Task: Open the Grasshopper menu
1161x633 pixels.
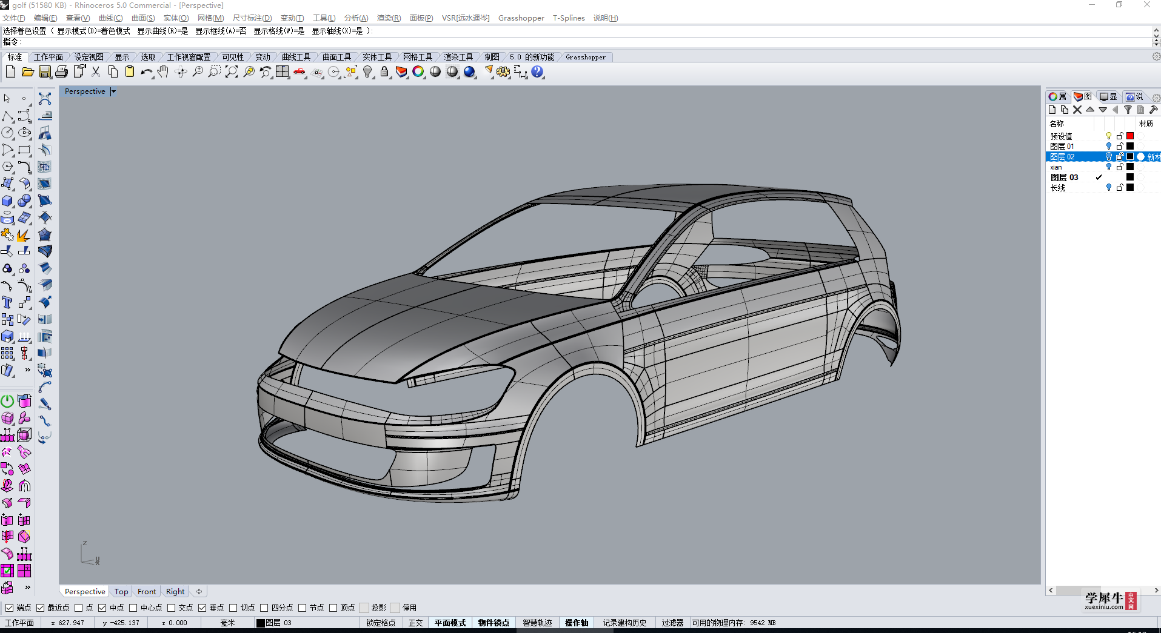Action: pyautogui.click(x=521, y=18)
